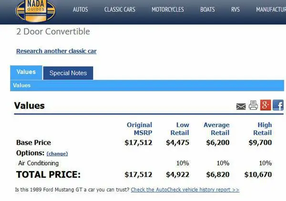This screenshot has height=201, width=286.
Task: Open the Autos menu item
Action: click(80, 10)
